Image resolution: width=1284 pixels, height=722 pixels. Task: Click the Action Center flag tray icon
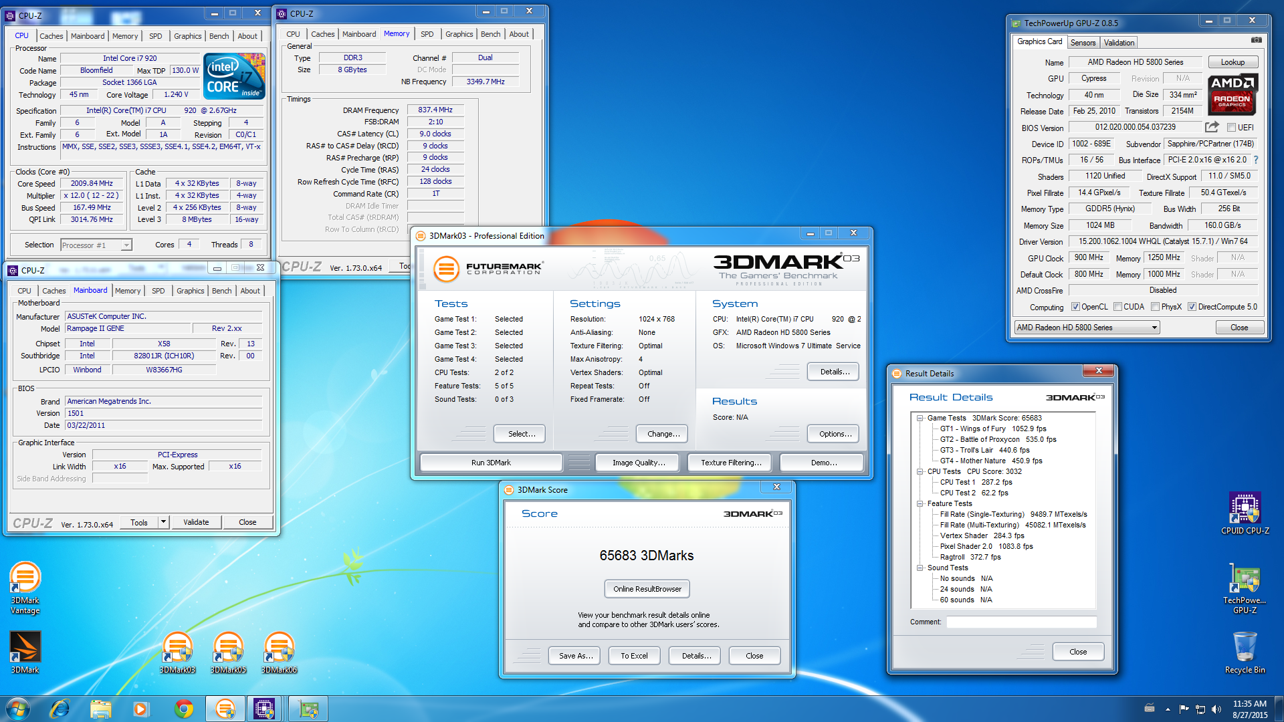coord(1184,709)
